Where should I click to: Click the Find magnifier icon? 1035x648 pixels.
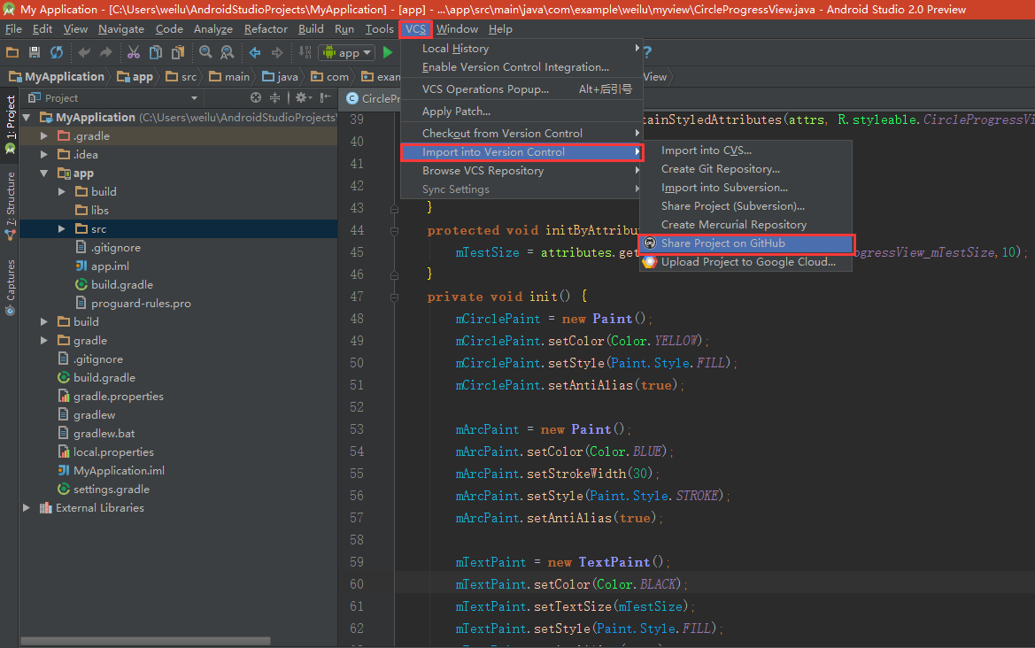point(205,52)
